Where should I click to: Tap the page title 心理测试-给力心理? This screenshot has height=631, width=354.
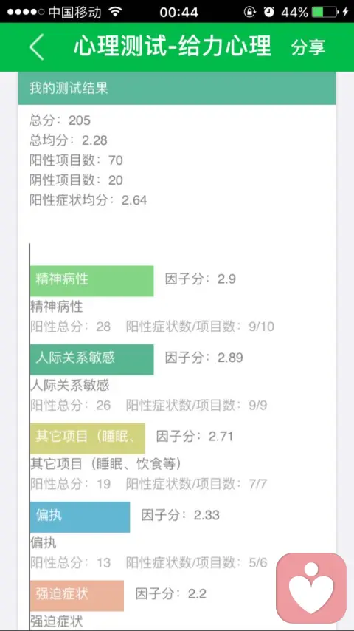click(173, 47)
